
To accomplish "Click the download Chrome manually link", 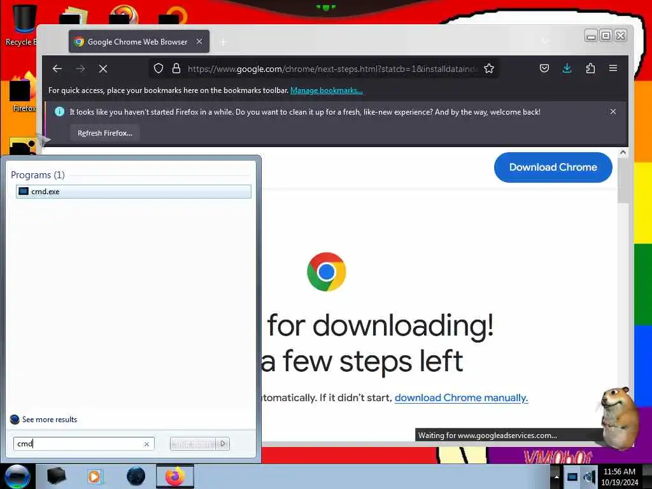I will point(461,398).
